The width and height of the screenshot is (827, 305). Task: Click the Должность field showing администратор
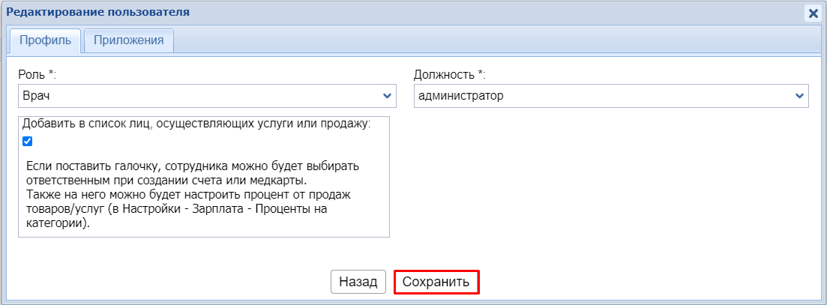pyautogui.click(x=600, y=96)
